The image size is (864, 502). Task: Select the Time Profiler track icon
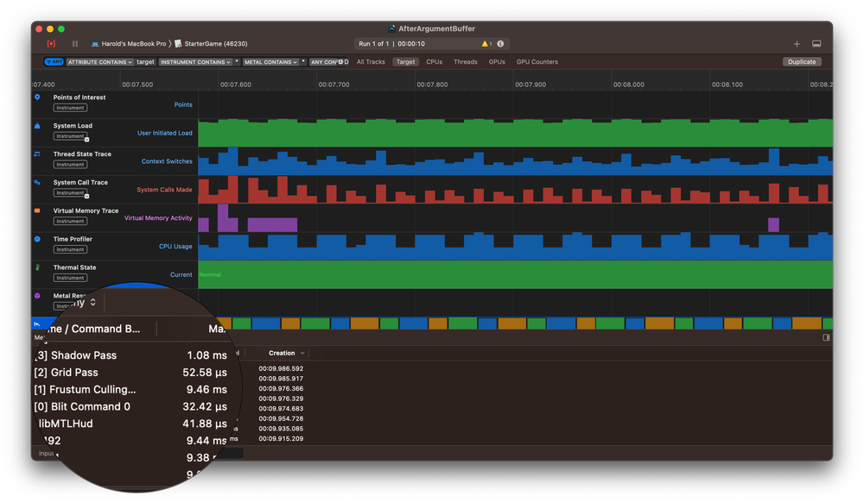pos(37,239)
